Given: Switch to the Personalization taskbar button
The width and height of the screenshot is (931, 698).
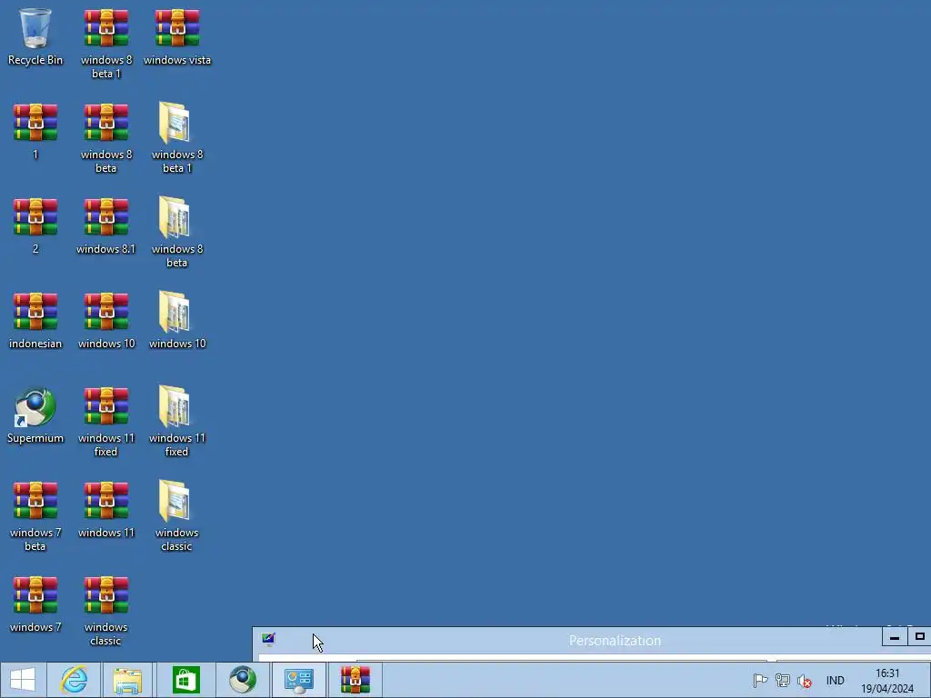Looking at the screenshot, I should (x=298, y=680).
